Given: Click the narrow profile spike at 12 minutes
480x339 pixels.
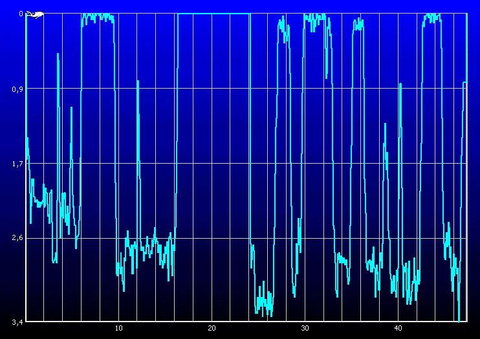Looking at the screenshot, I should pos(138,82).
